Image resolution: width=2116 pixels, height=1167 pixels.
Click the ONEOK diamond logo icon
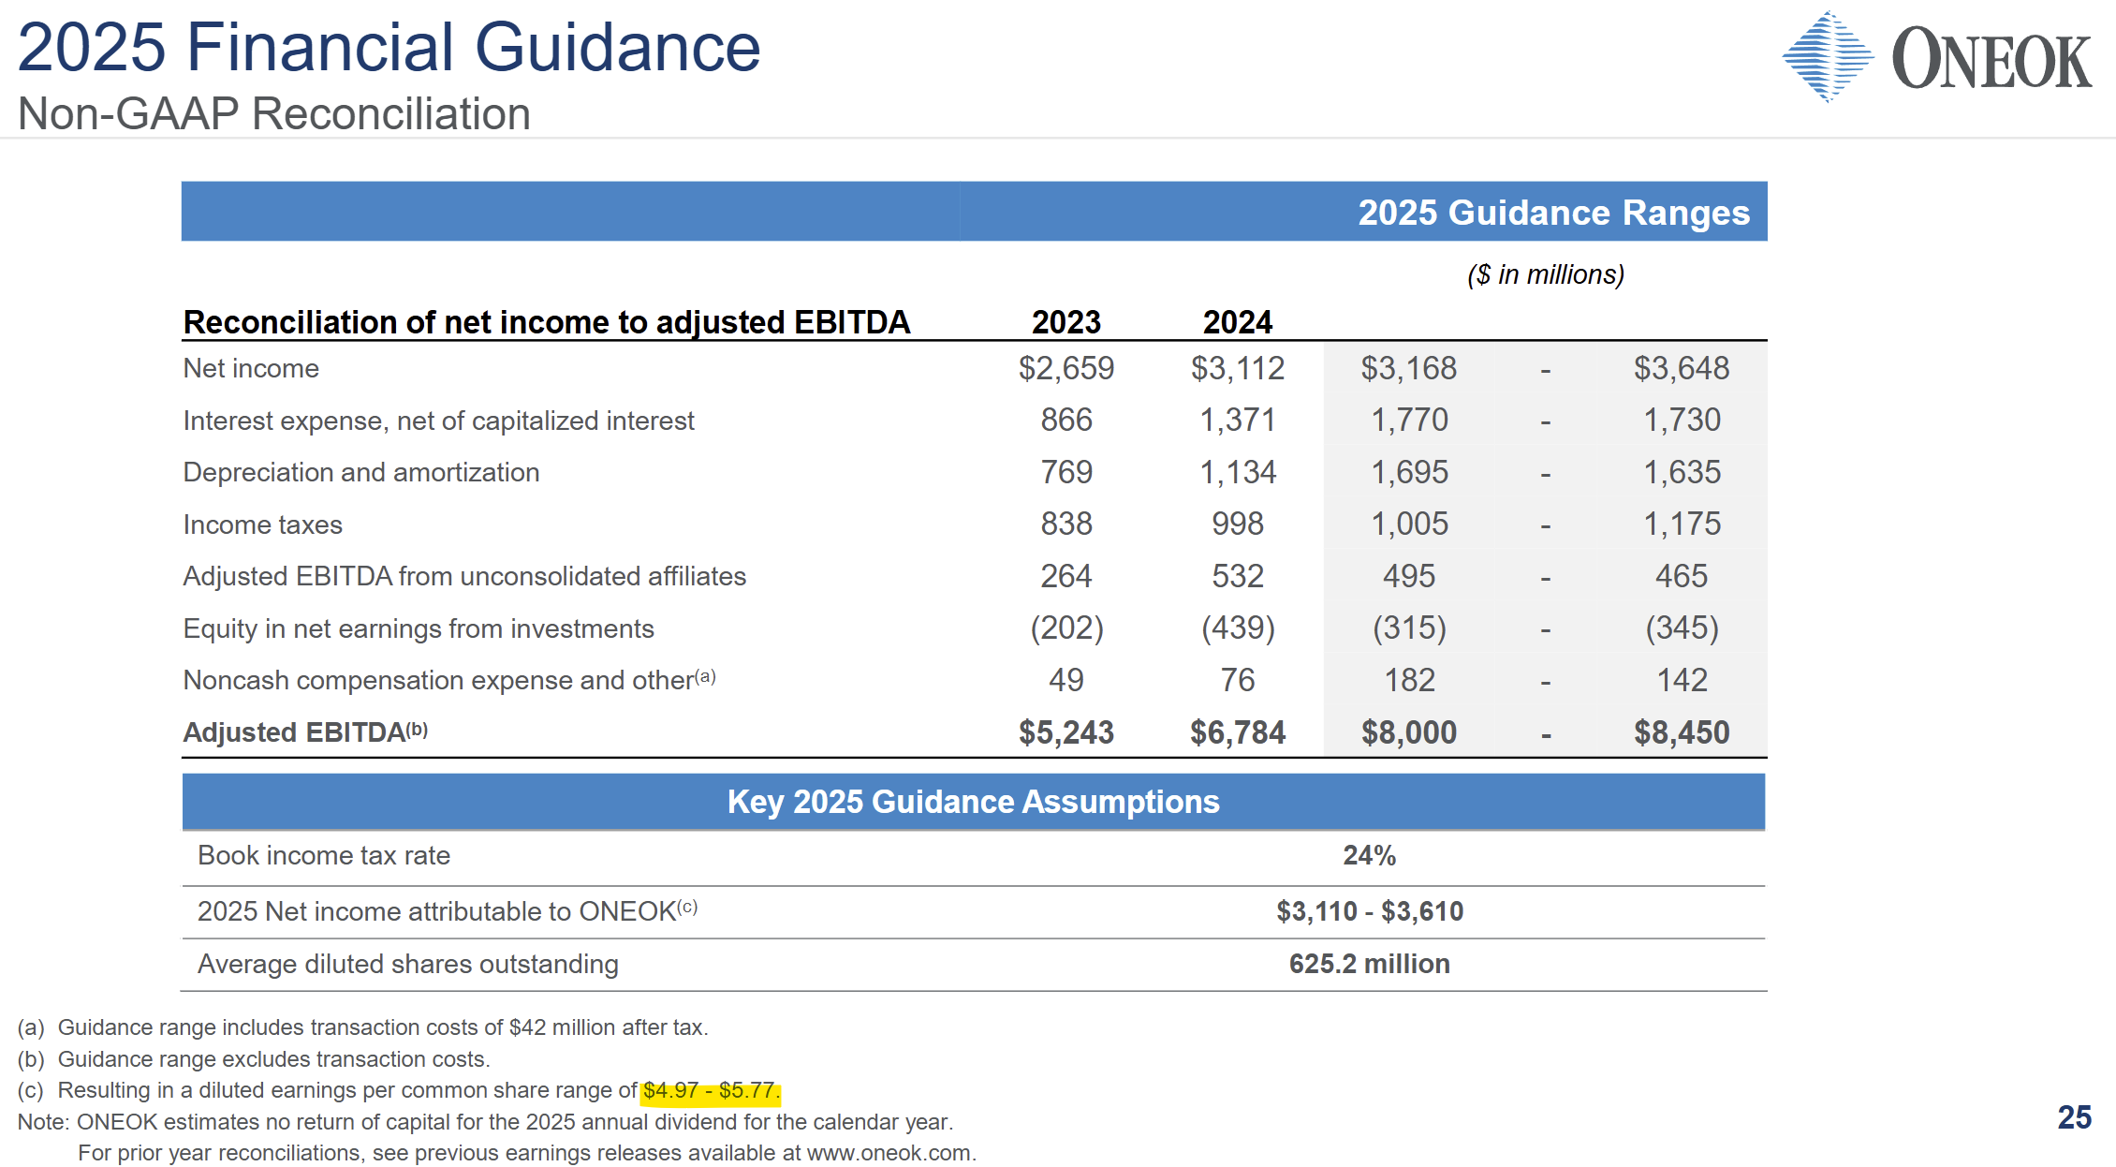click(1828, 57)
